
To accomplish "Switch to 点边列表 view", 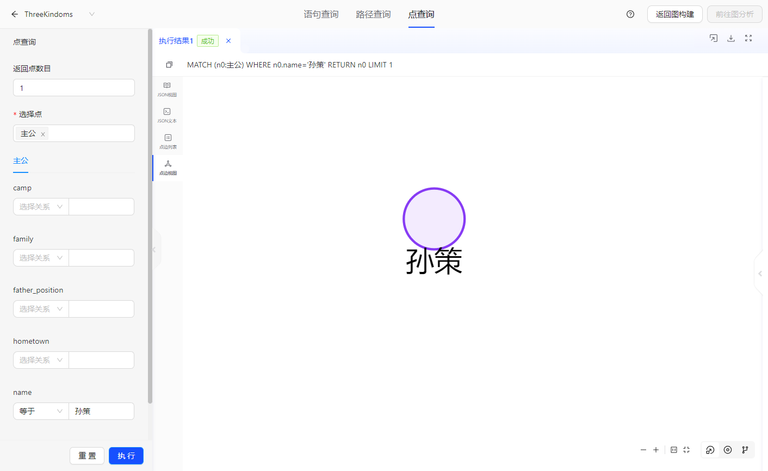I will 168,141.
